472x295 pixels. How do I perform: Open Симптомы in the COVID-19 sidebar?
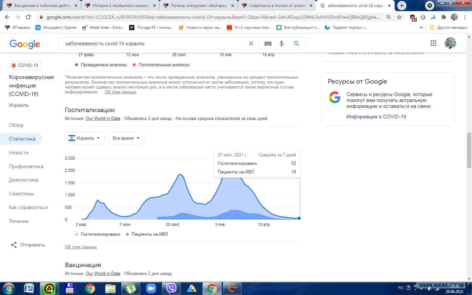click(x=21, y=193)
